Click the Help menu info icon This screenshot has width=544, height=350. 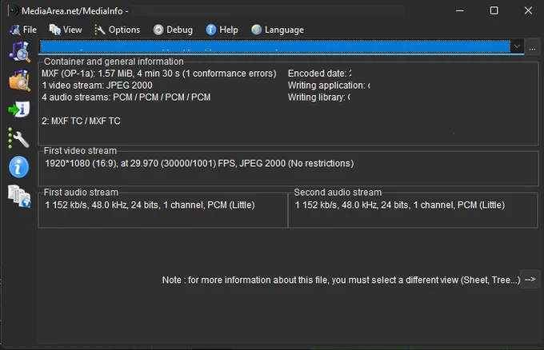[x=211, y=30]
